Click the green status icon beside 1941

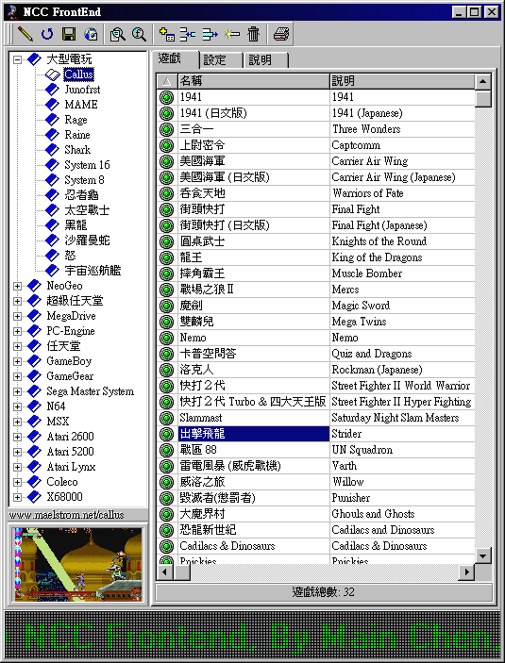(167, 97)
